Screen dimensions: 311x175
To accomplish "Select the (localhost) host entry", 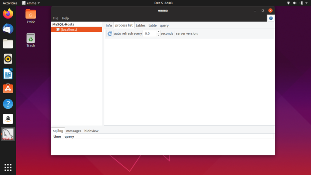I will pyautogui.click(x=76, y=30).
